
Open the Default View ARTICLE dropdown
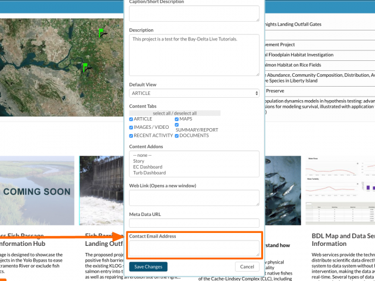click(194, 93)
